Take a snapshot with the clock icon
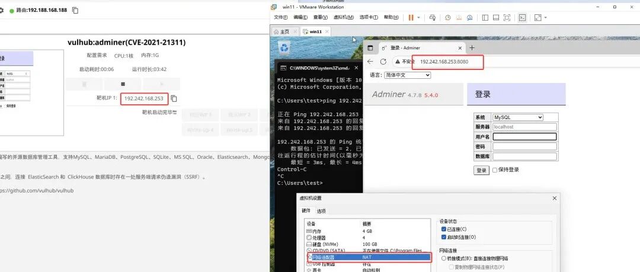640x272 pixels. click(x=448, y=18)
